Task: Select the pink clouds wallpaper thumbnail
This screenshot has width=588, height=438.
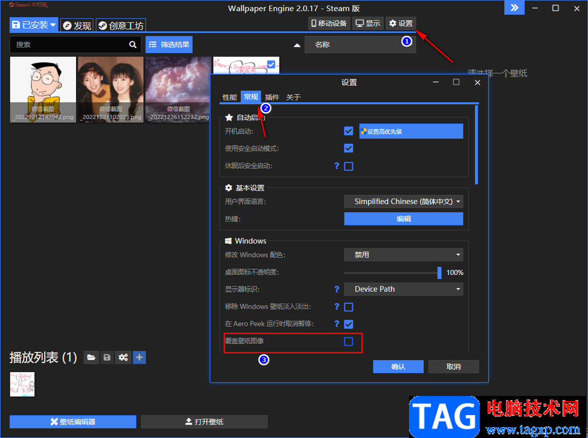Action: click(178, 90)
